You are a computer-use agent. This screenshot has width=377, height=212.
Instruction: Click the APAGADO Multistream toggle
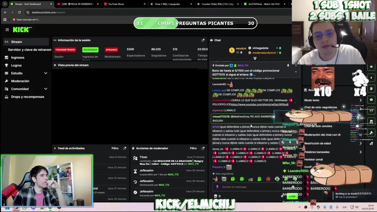(111, 50)
